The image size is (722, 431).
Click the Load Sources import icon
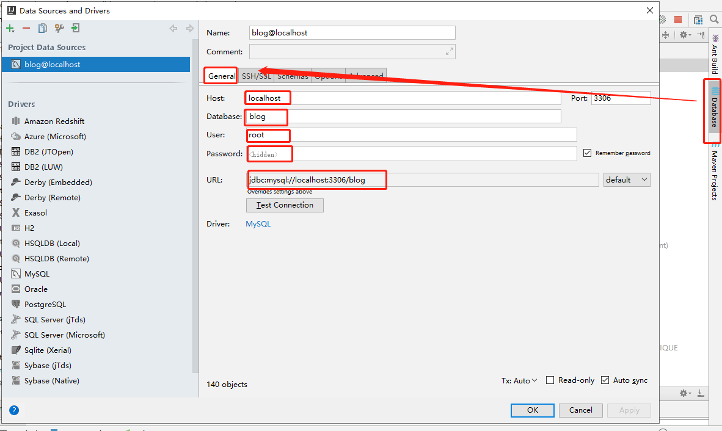click(x=76, y=29)
